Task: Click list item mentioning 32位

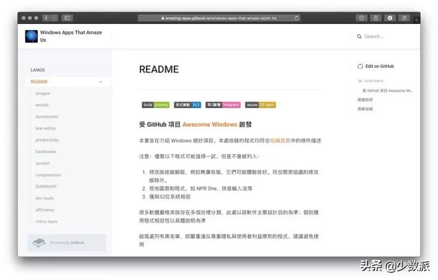Action: [170, 196]
